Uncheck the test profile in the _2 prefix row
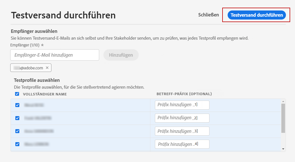 click(17, 118)
